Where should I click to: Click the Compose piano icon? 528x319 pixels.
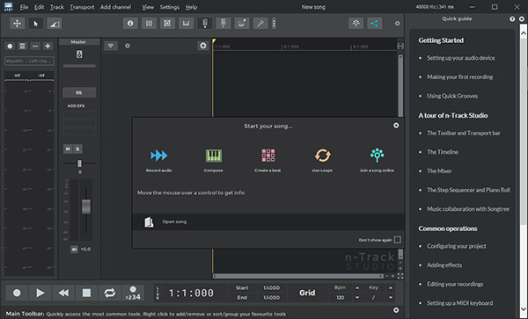(x=214, y=156)
